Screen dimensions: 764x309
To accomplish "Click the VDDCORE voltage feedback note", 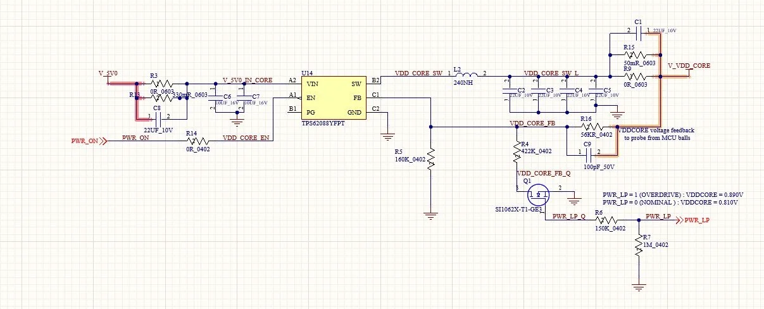I will click(x=655, y=133).
